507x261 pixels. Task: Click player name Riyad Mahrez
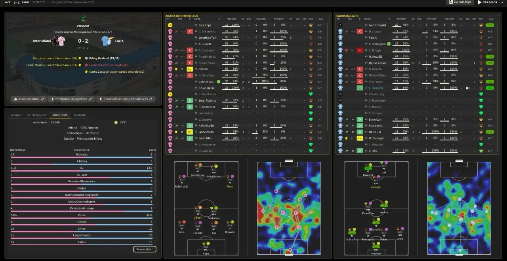tap(207, 57)
